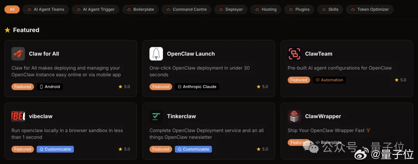Open the Claw for All listing title
418x164 pixels.
44,54
